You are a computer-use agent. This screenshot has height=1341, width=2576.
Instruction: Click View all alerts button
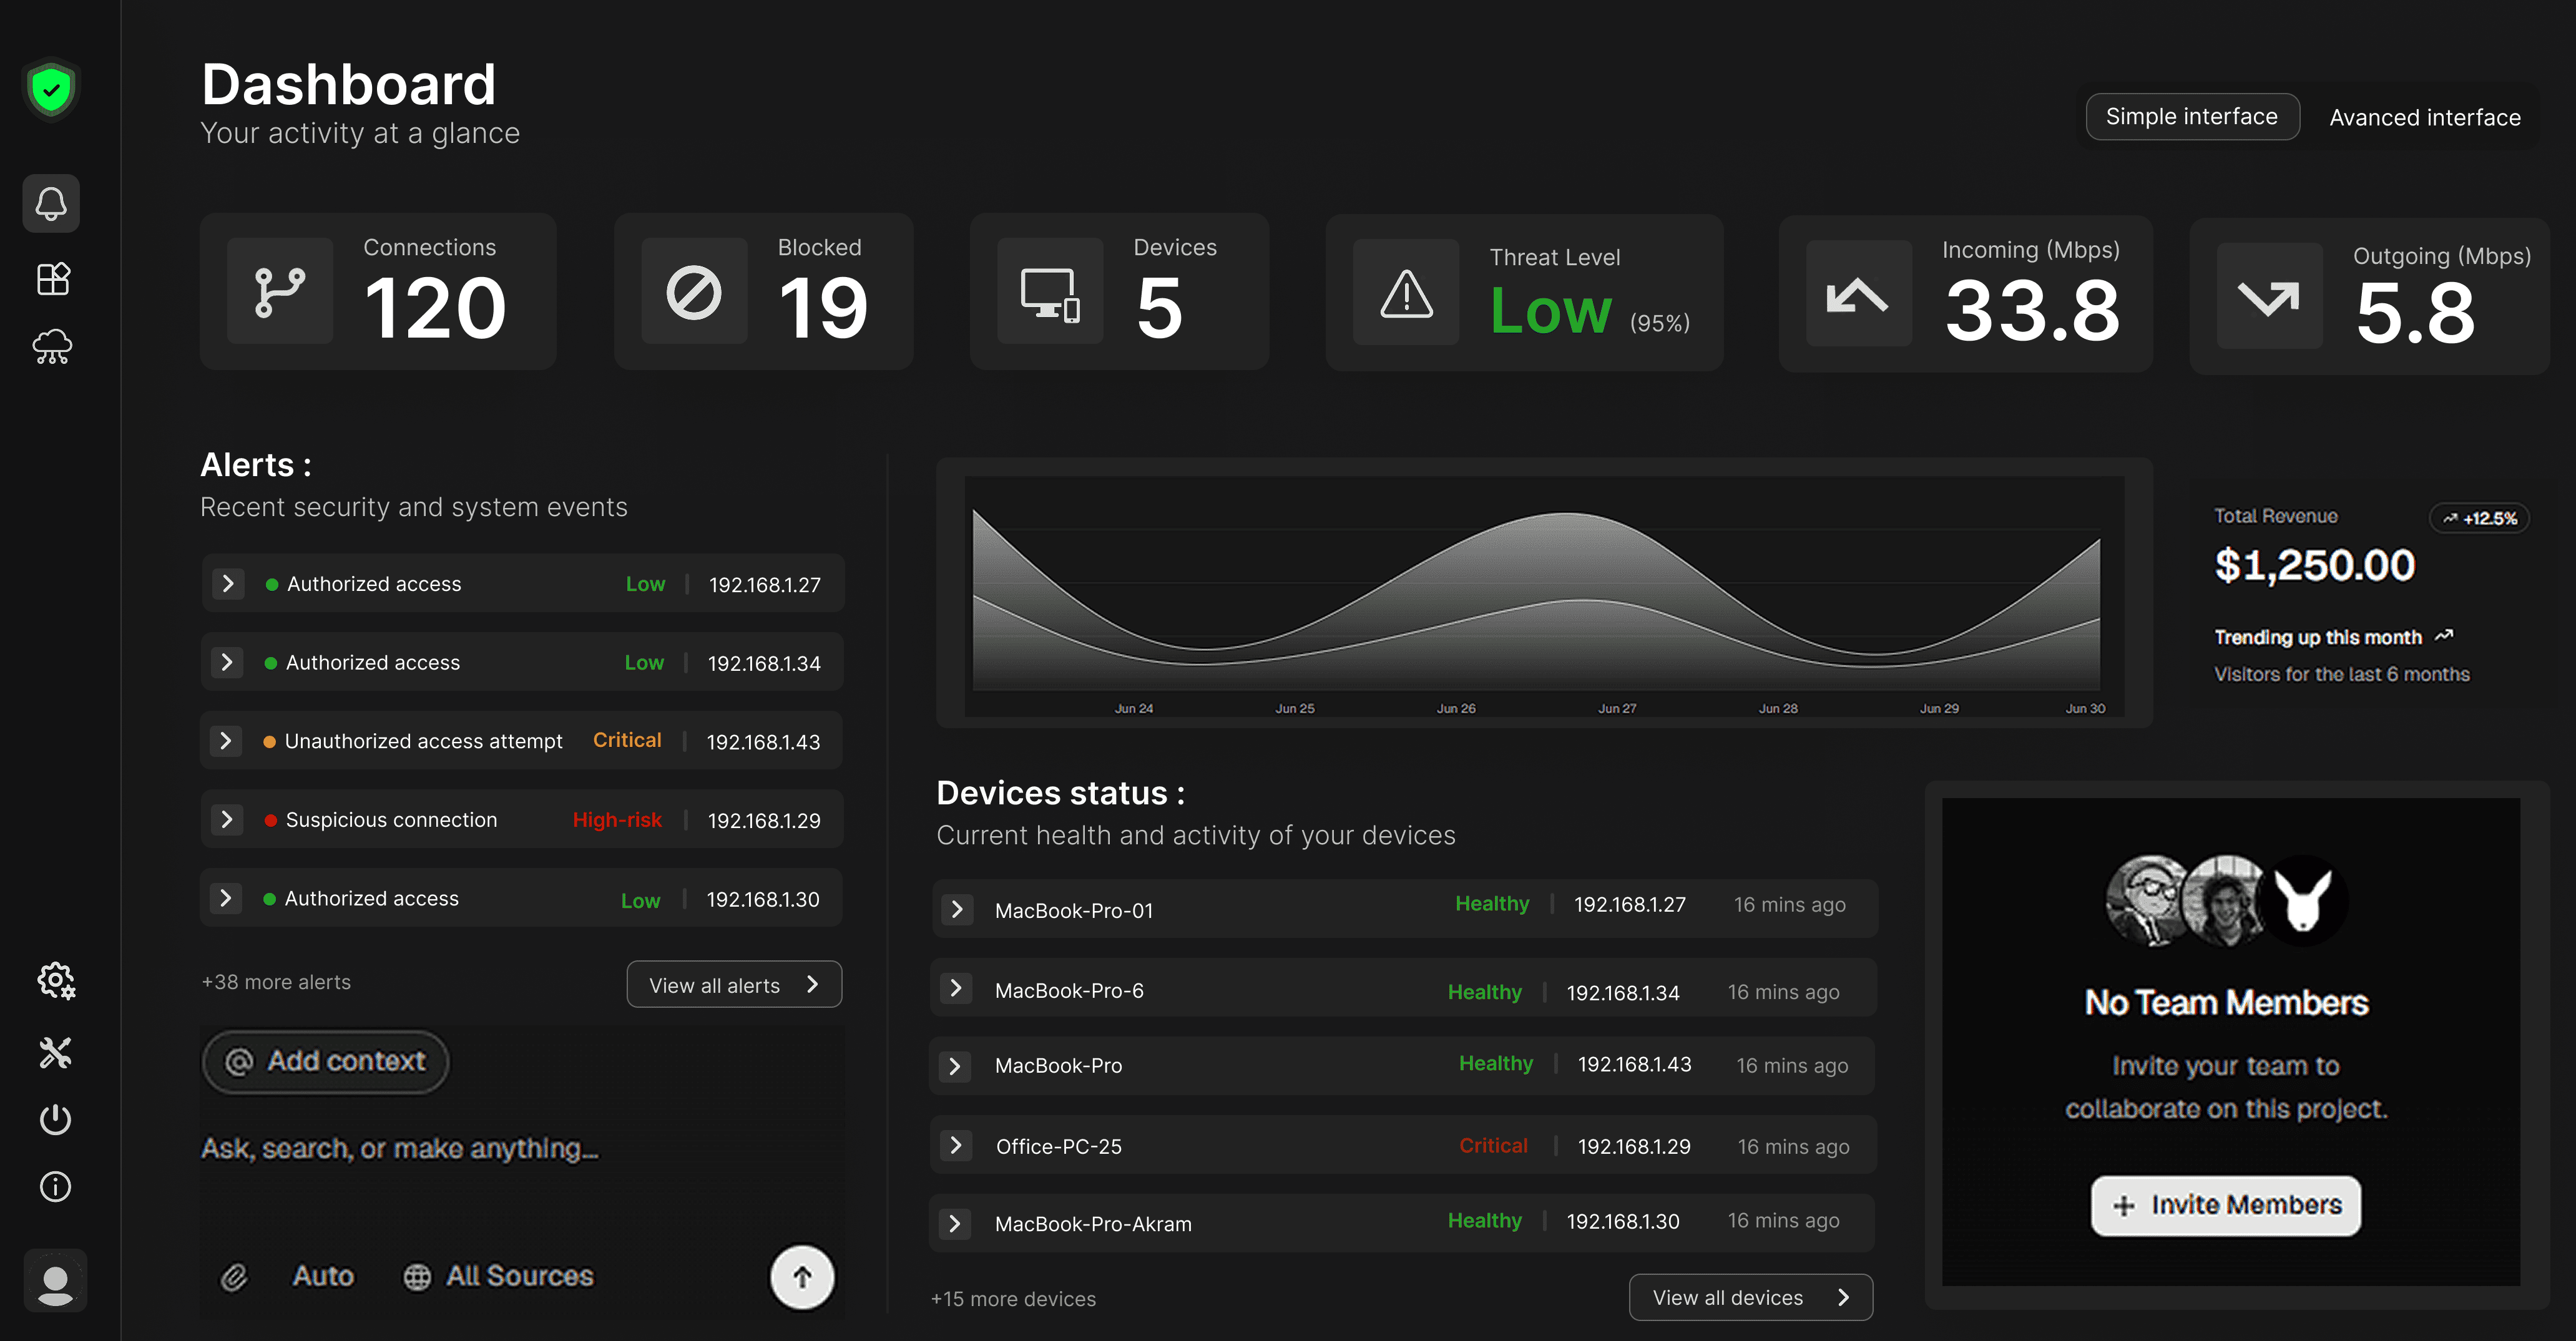(733, 985)
